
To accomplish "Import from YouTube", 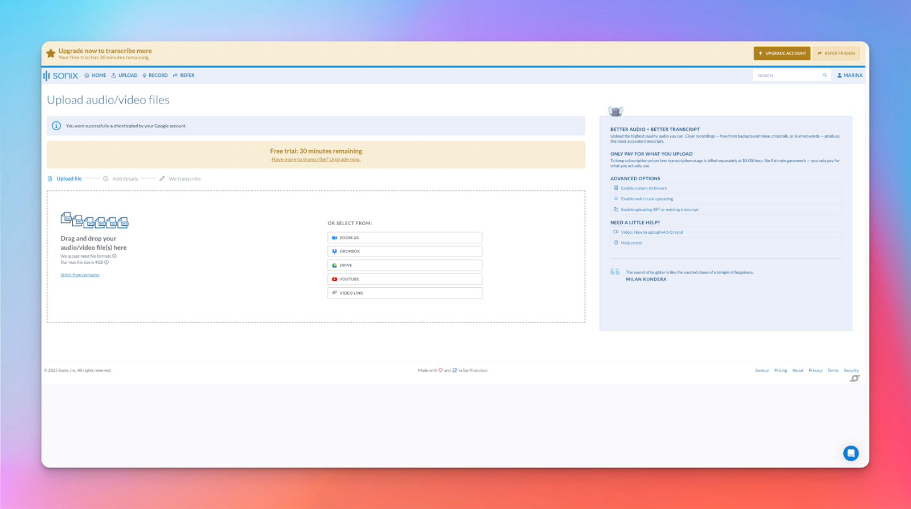I will (x=405, y=279).
